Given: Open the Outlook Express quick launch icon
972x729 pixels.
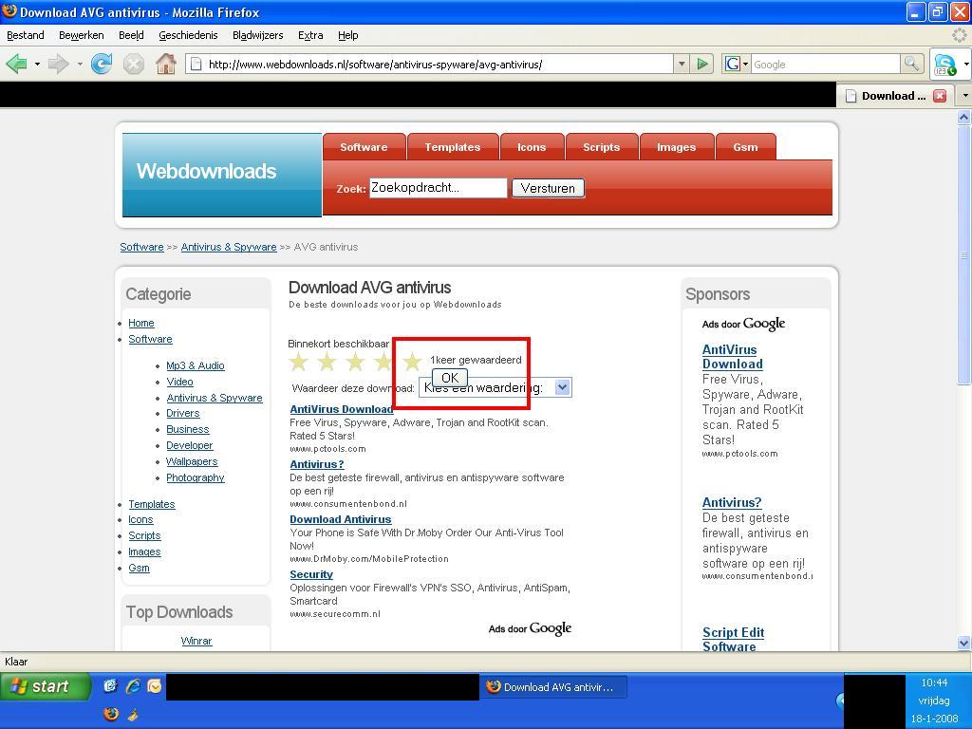Looking at the screenshot, I should (x=155, y=685).
